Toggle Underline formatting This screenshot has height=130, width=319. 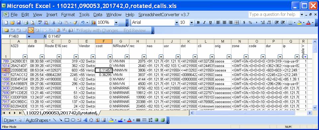pos(210,23)
